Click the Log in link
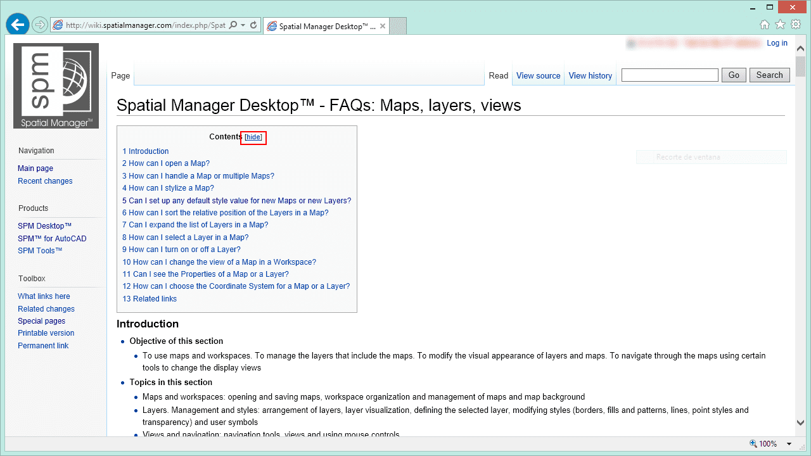Screen dimensions: 811x456 (x=777, y=43)
